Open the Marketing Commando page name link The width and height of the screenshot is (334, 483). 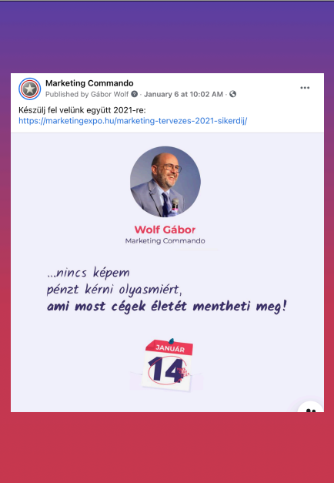tap(89, 83)
